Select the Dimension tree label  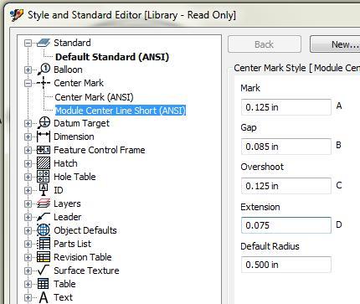tap(74, 137)
